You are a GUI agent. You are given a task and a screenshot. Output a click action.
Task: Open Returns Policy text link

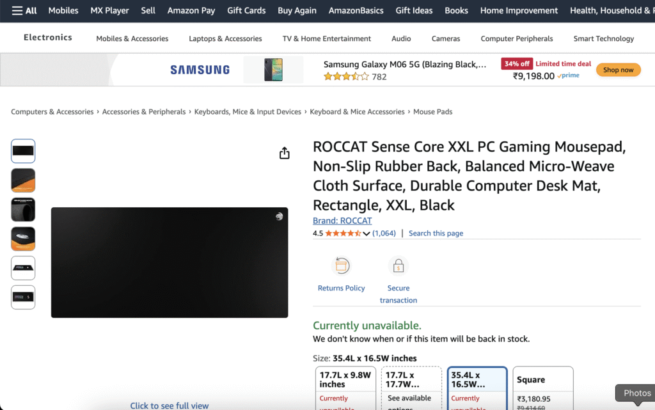point(342,288)
